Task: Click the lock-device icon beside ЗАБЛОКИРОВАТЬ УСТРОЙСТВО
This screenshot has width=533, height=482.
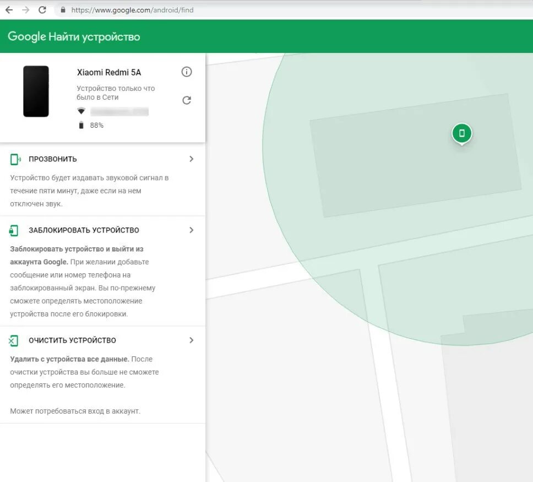Action: pos(14,230)
